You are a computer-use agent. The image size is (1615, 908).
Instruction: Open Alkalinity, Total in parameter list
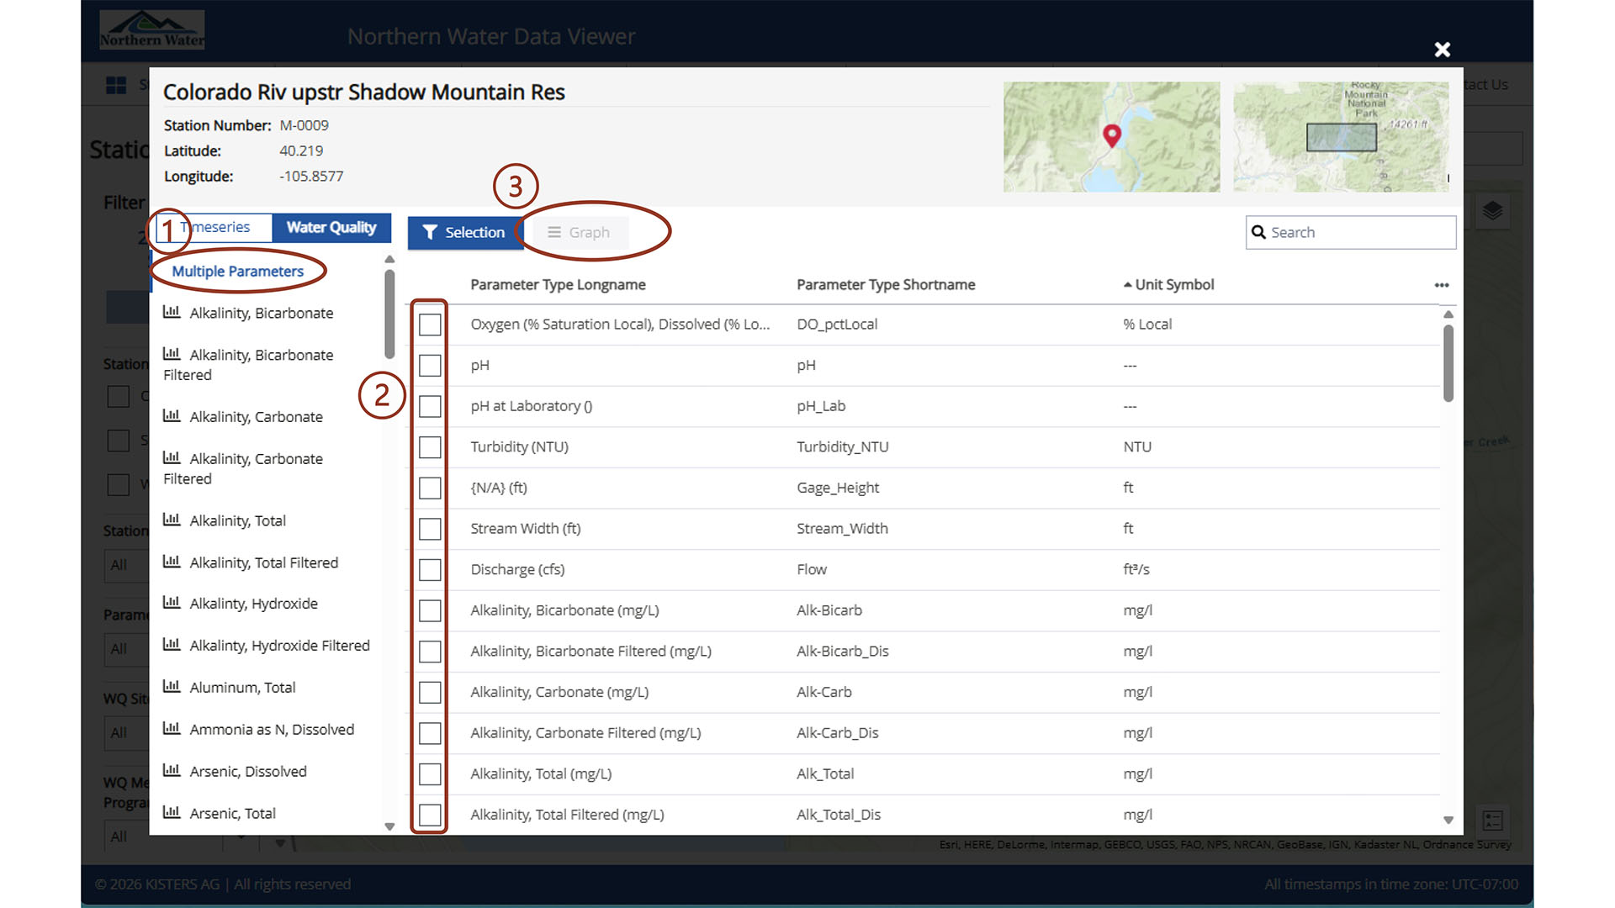(237, 521)
